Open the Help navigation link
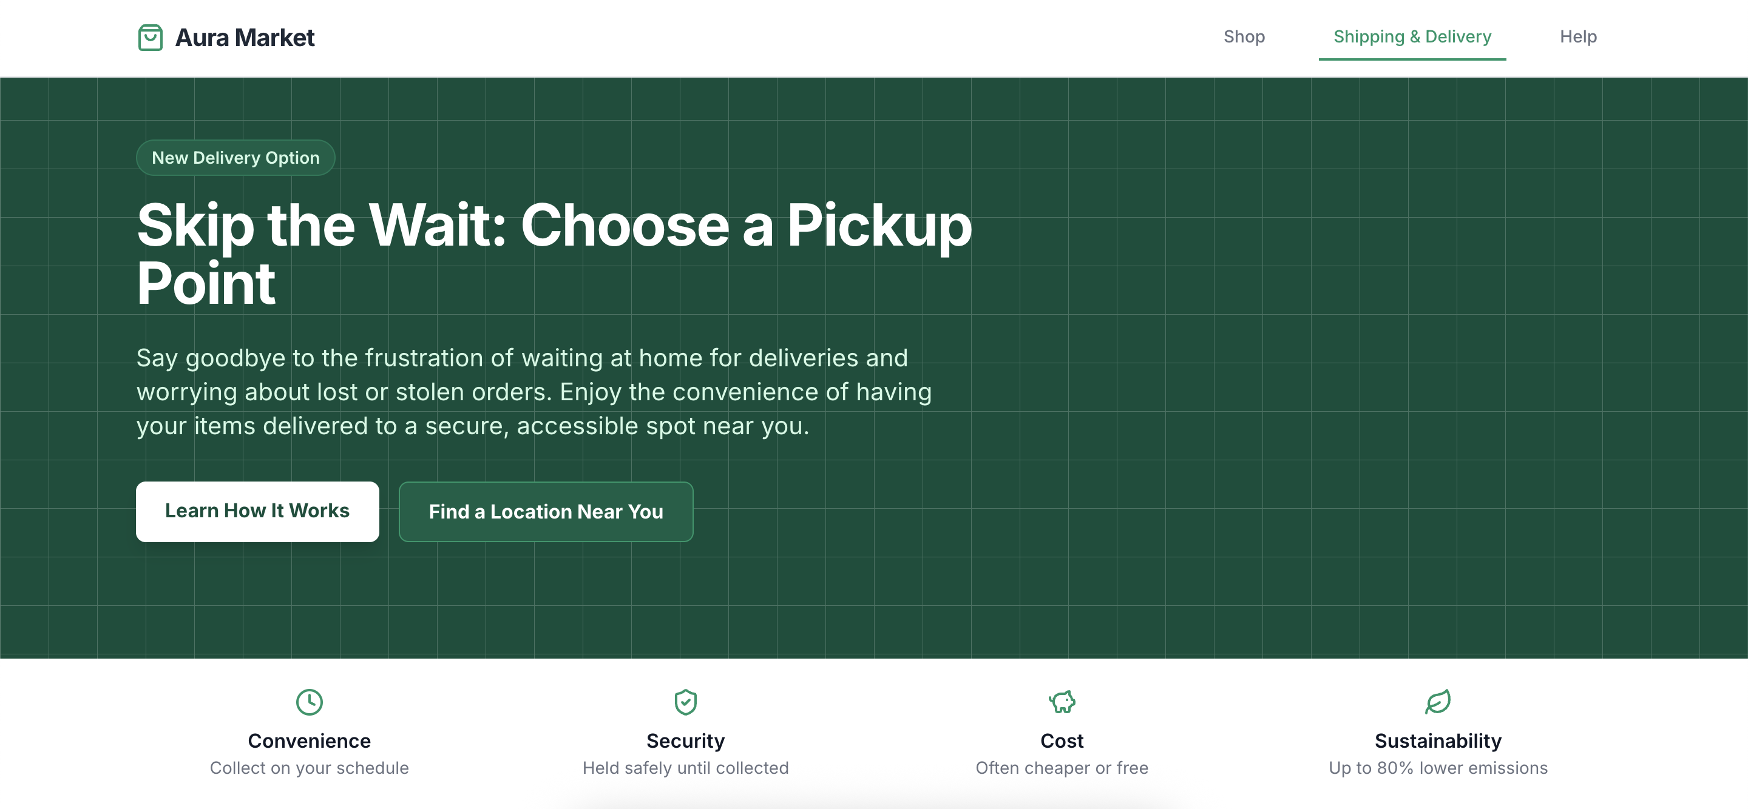 [1577, 36]
